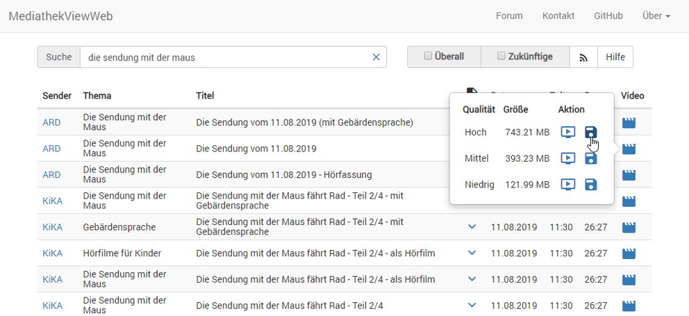
Task: Play the Mittel quality video
Action: pos(567,158)
